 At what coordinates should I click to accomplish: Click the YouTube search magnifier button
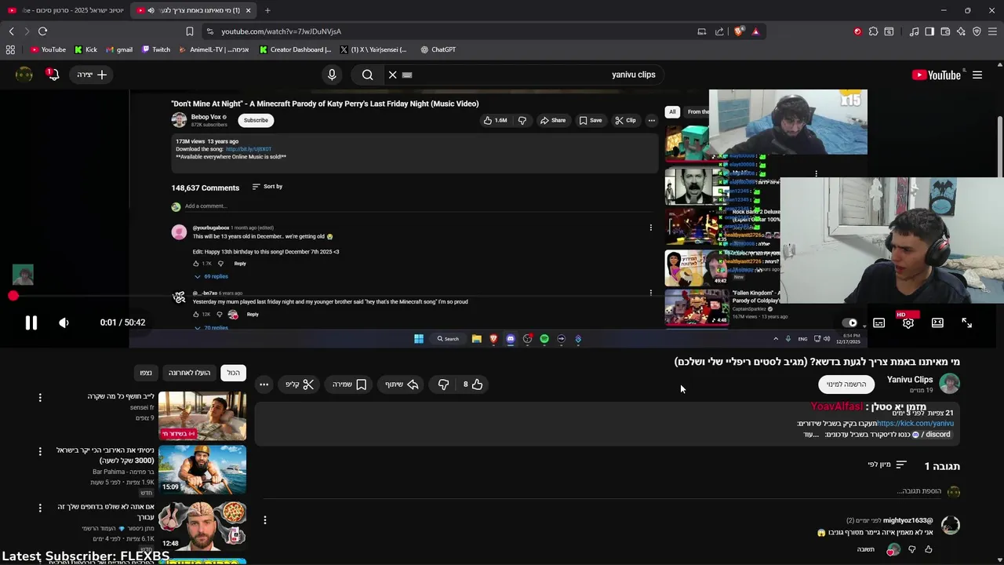pyautogui.click(x=367, y=75)
